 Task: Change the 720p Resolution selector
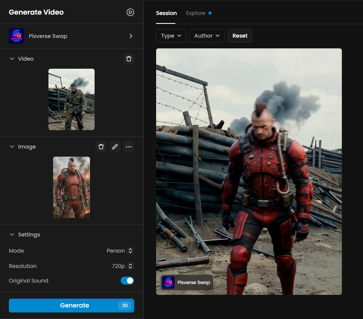click(x=122, y=266)
